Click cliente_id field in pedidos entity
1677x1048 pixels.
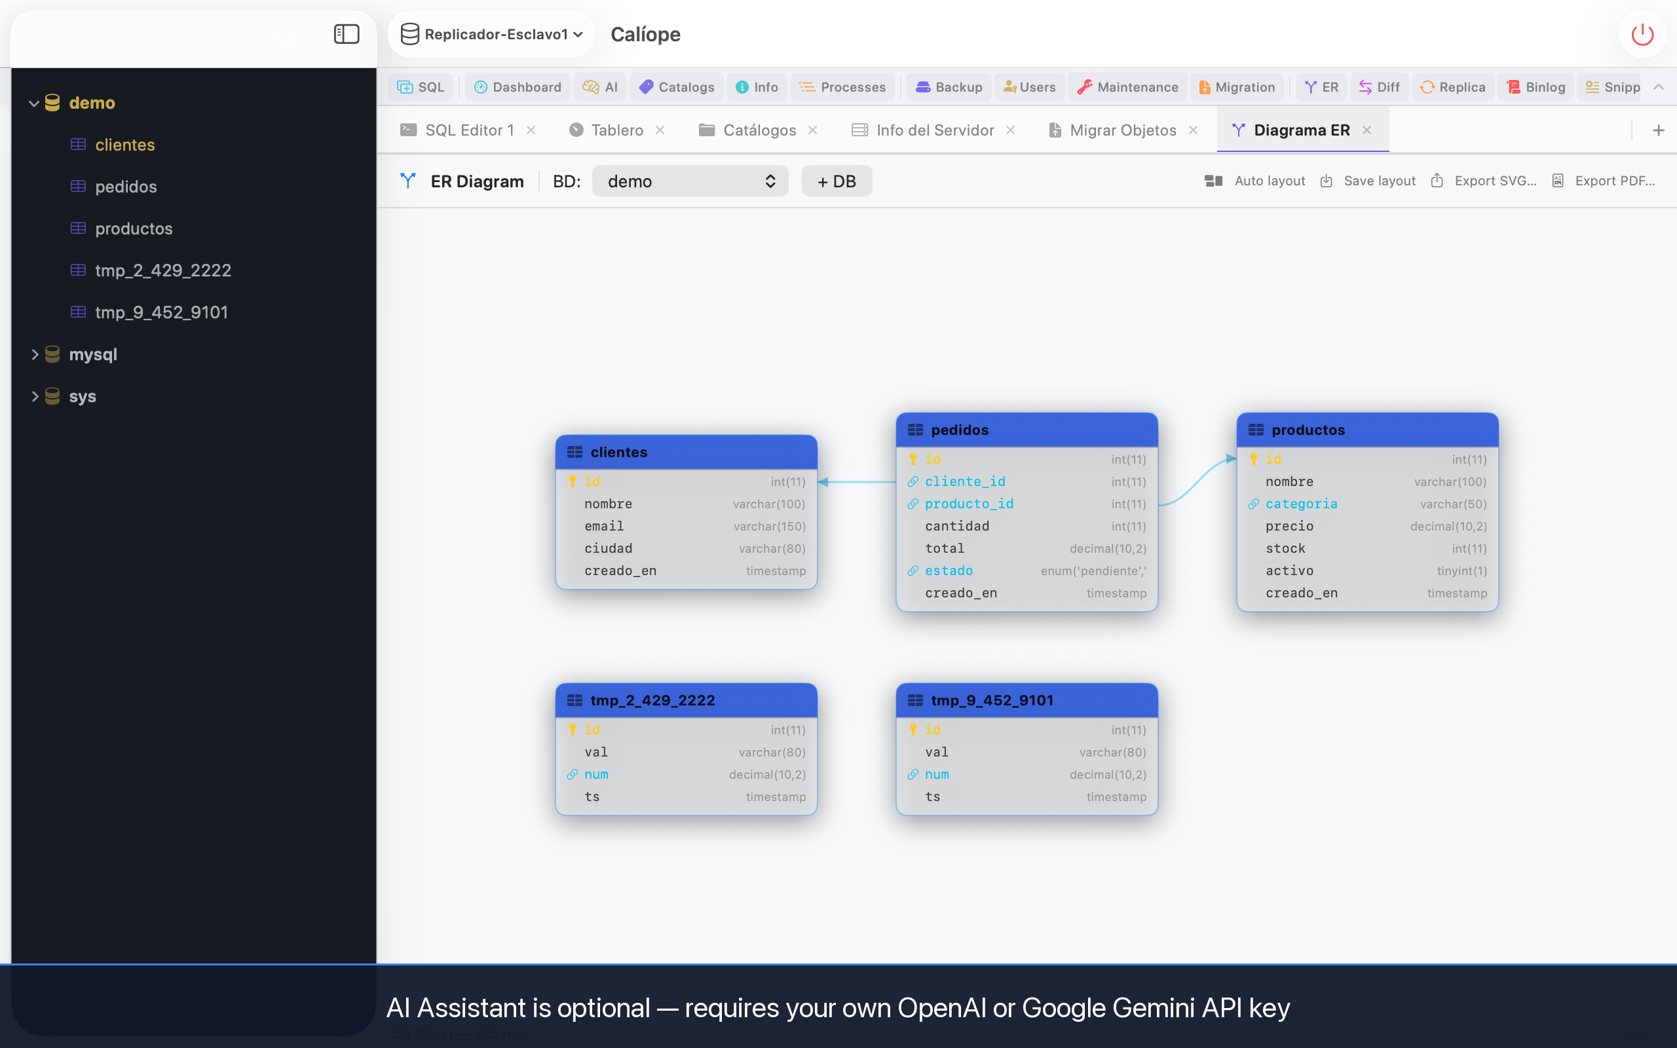pyautogui.click(x=1027, y=481)
